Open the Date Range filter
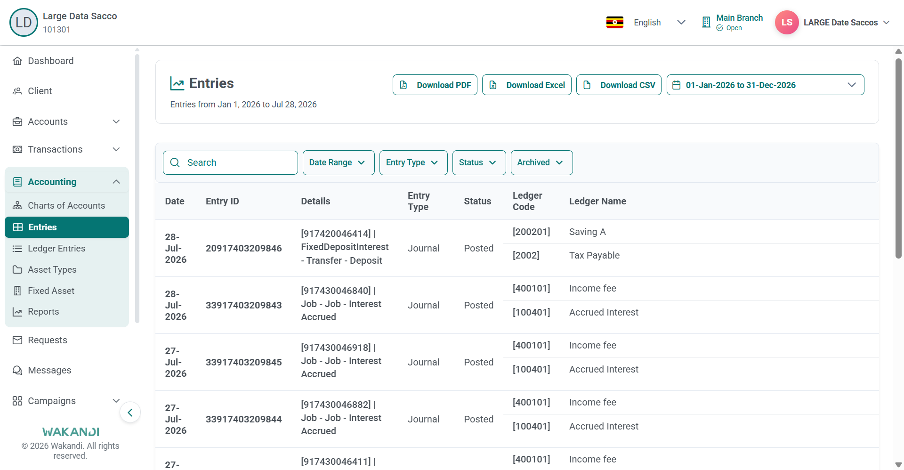904x470 pixels. tap(339, 162)
